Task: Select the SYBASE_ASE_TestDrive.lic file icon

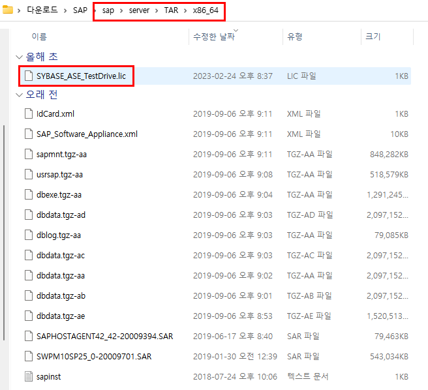Action: [29, 76]
